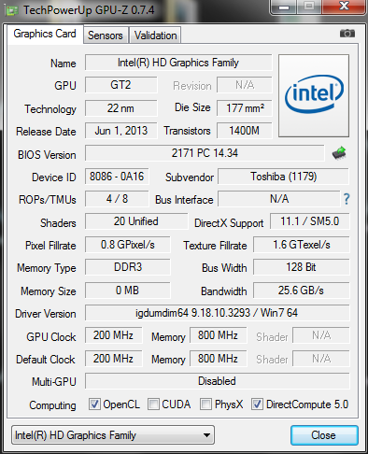The width and height of the screenshot is (368, 454).
Task: Click the Intel vendor logo
Action: coord(314,95)
